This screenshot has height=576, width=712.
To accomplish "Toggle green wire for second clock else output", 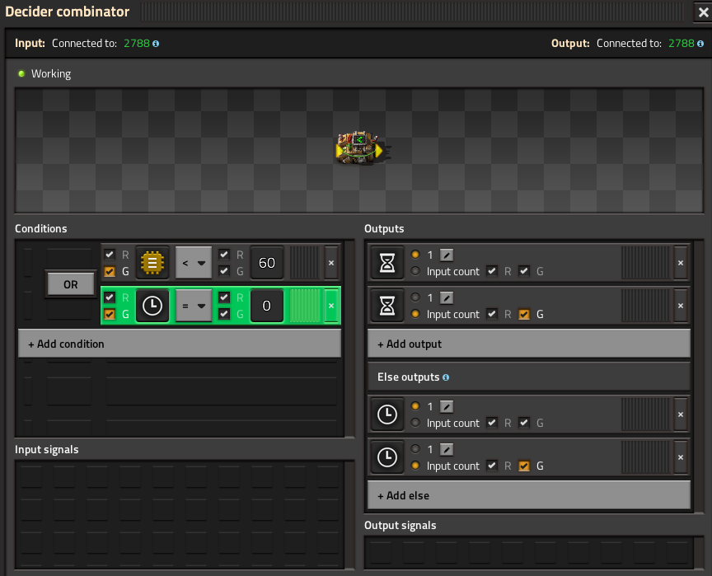I will point(524,466).
